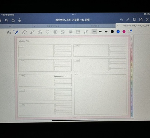
Task: Open the share and export menu
Action: [x=13, y=20]
